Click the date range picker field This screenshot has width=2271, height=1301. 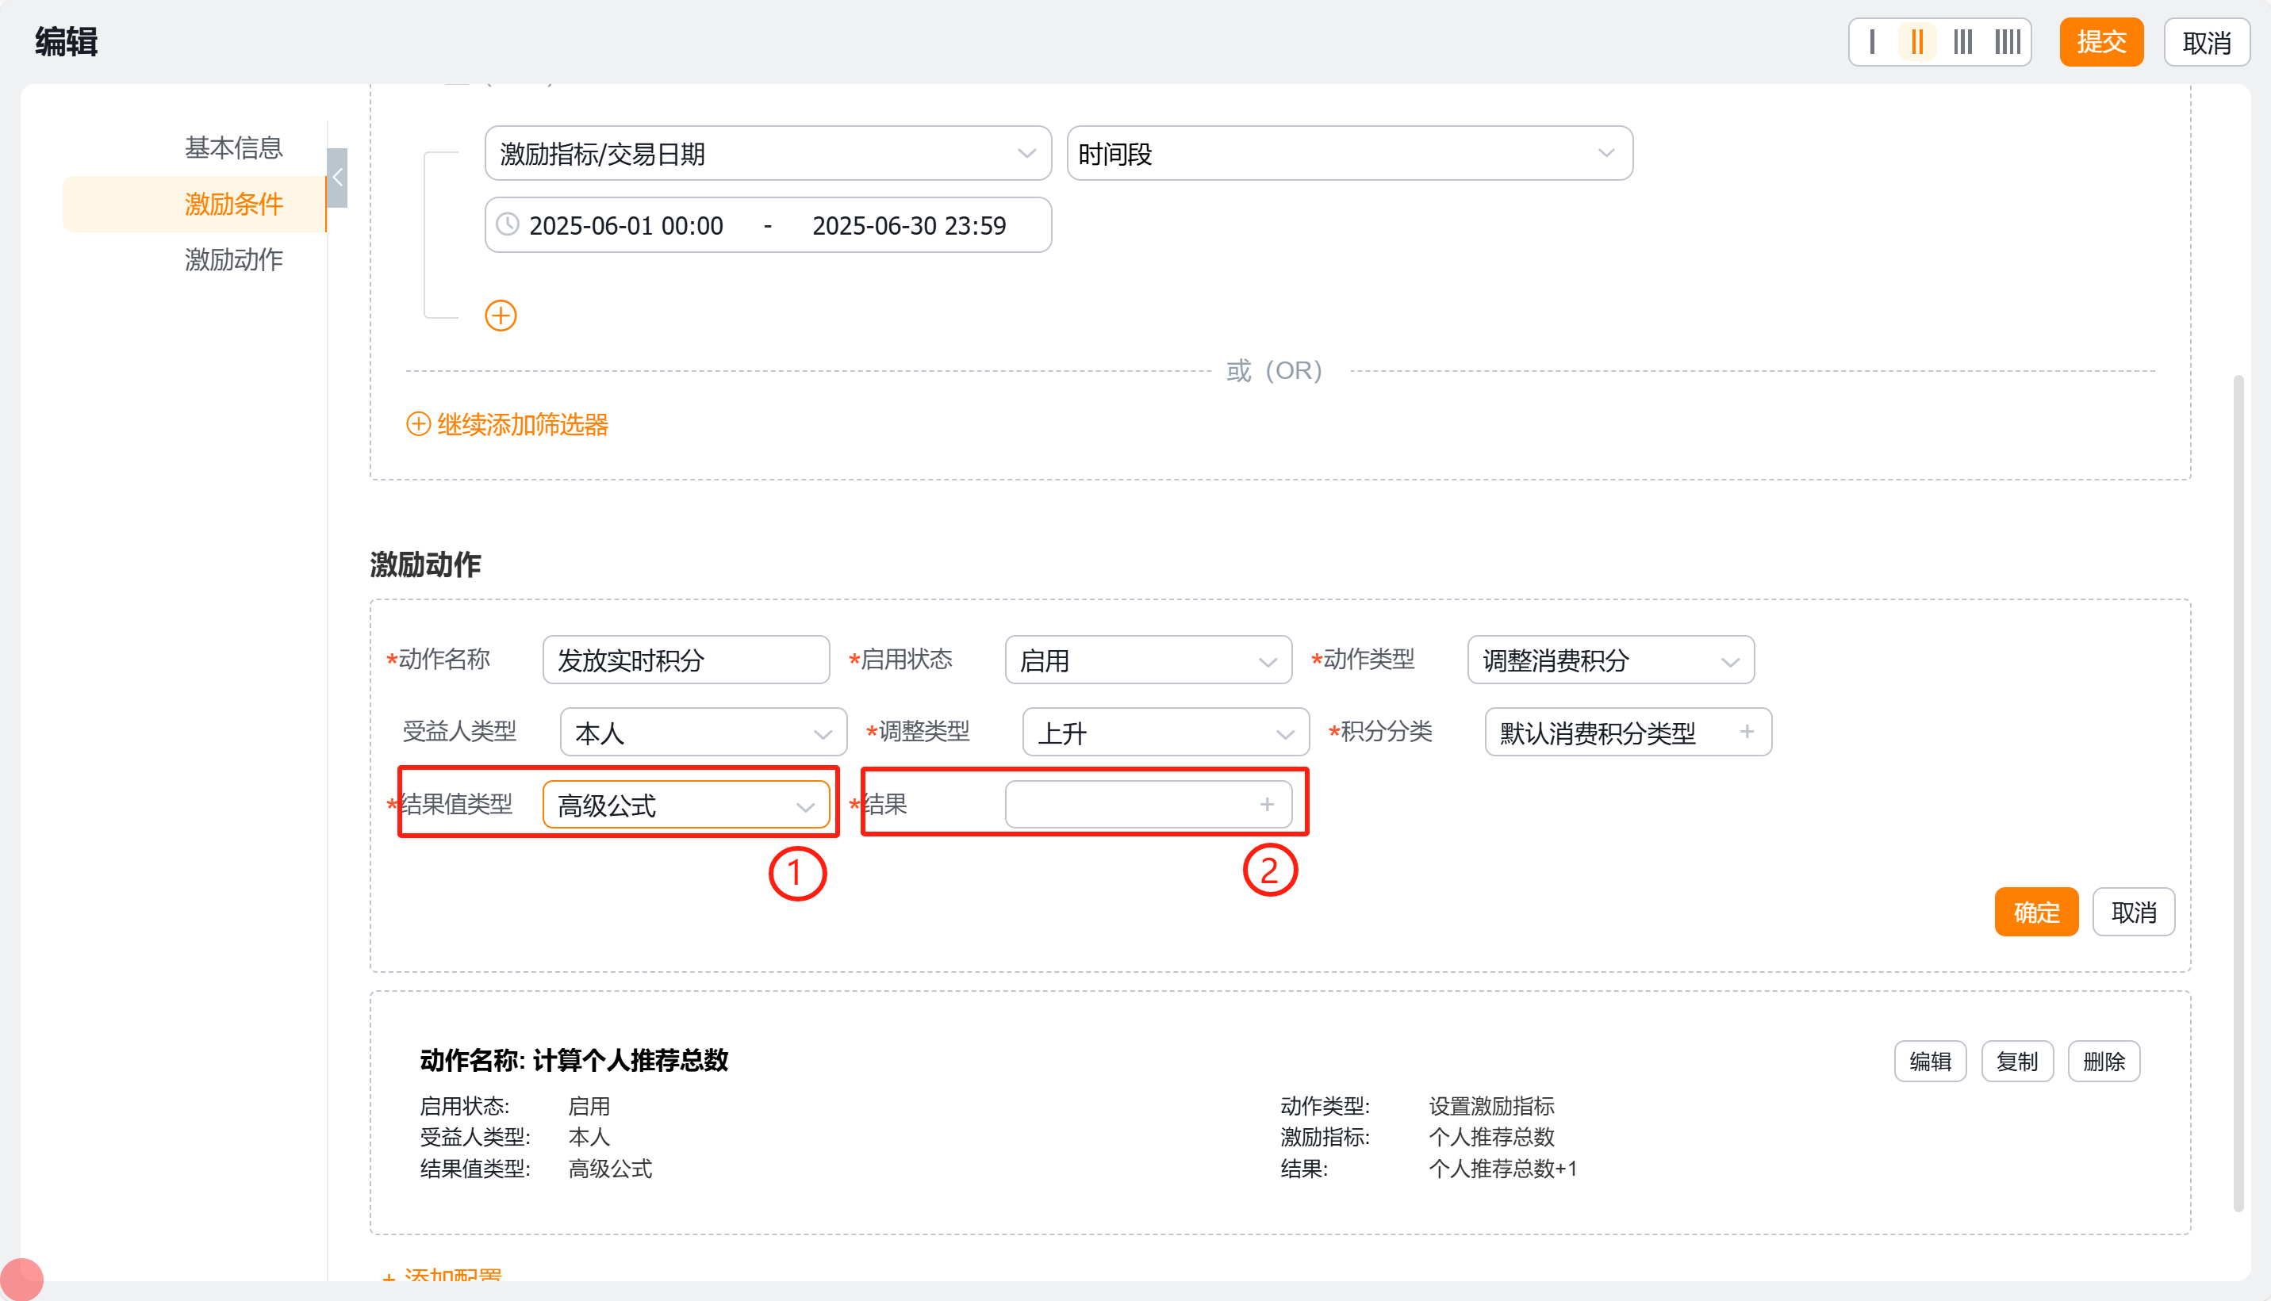(x=767, y=225)
